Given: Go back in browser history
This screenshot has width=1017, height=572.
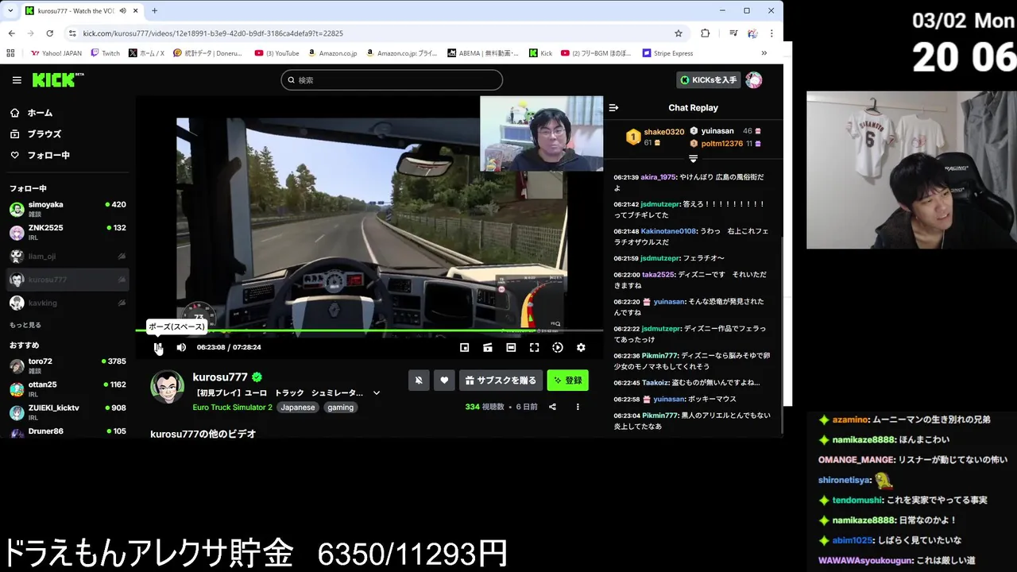Looking at the screenshot, I should (11, 33).
